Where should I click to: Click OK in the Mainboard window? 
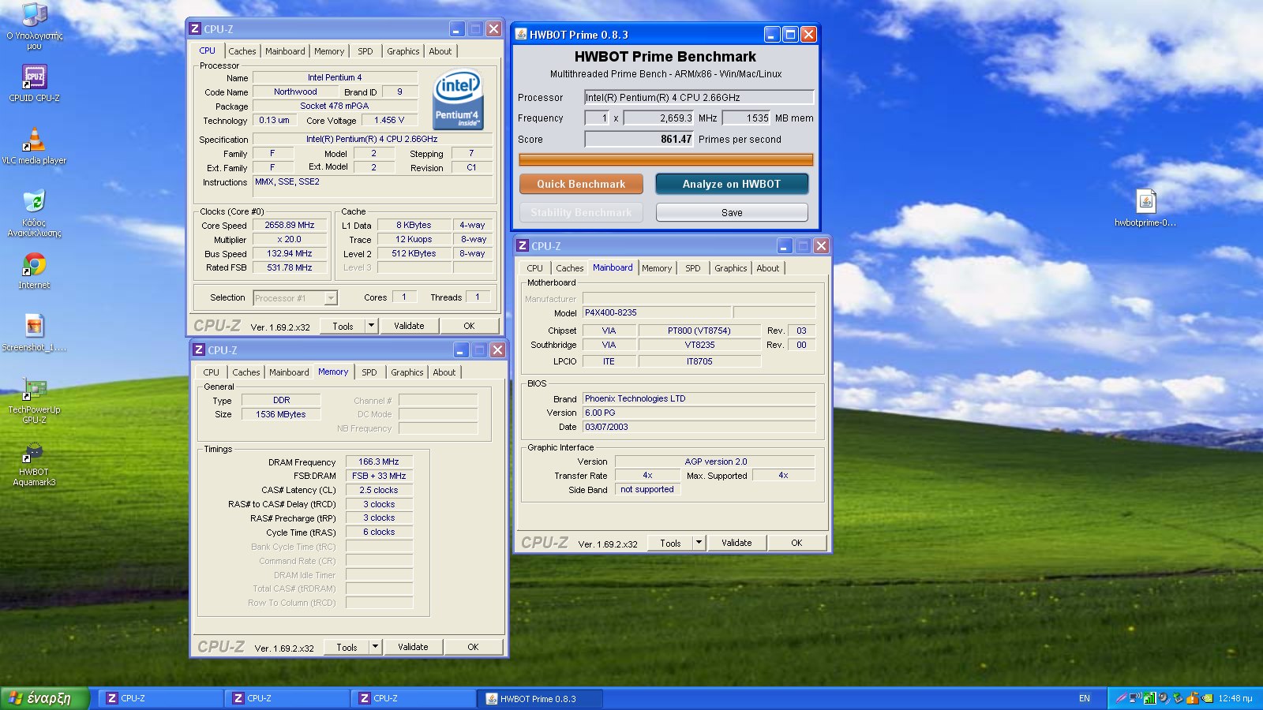(797, 543)
